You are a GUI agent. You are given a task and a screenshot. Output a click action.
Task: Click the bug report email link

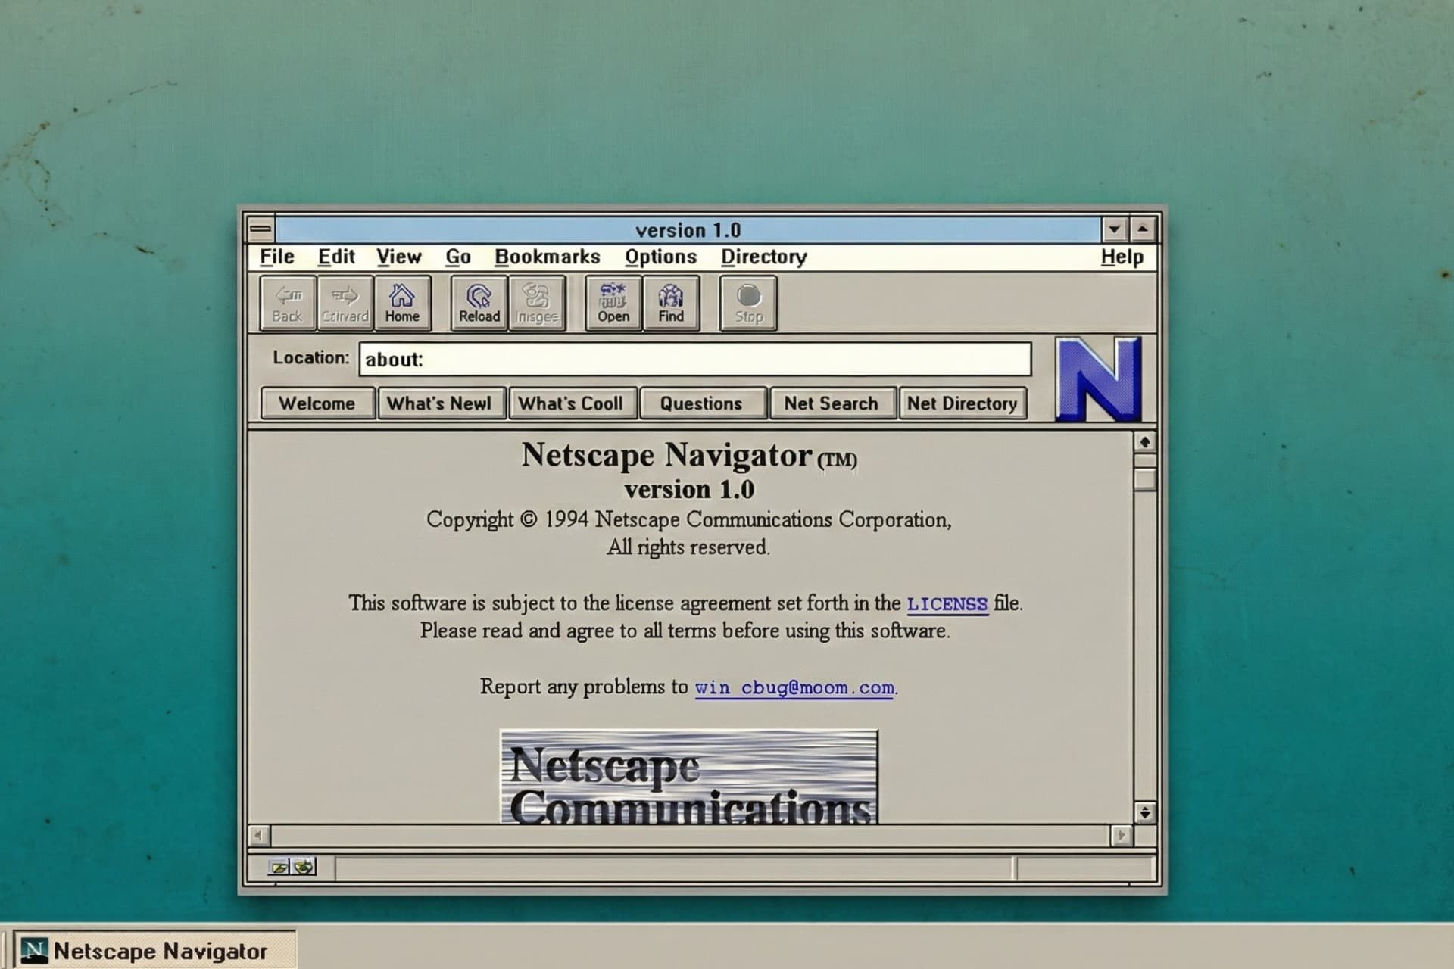point(794,688)
